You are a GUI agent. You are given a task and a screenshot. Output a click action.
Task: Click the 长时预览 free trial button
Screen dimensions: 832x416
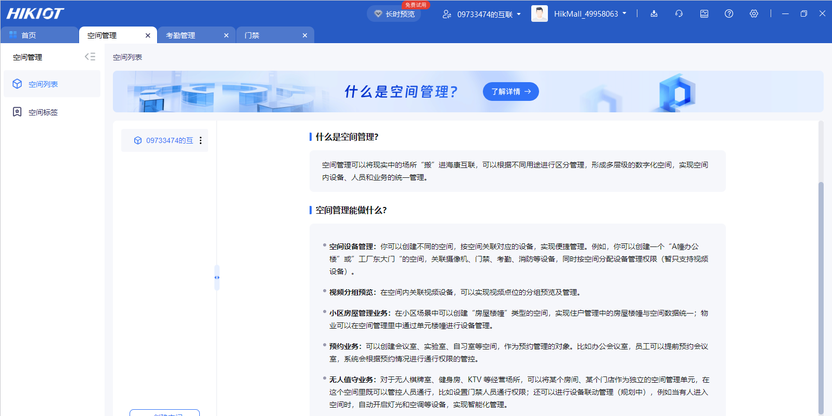pos(394,14)
